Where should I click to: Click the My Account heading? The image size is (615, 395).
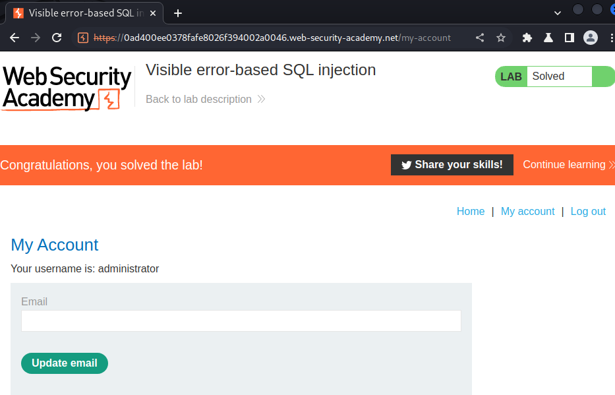point(55,245)
